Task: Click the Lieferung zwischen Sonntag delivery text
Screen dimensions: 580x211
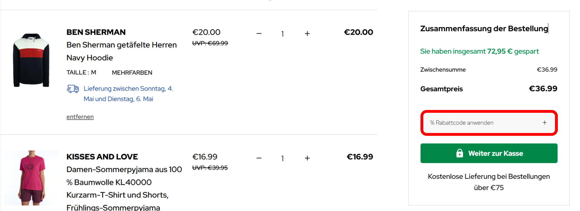Action: [x=128, y=94]
